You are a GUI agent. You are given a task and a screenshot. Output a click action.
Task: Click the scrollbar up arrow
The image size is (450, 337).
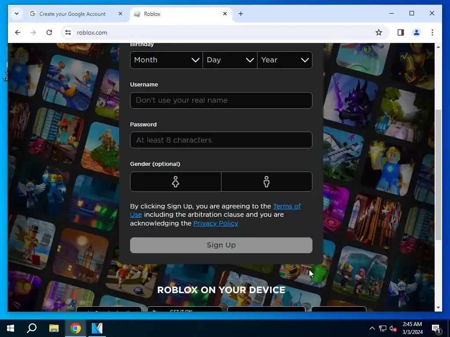point(438,47)
